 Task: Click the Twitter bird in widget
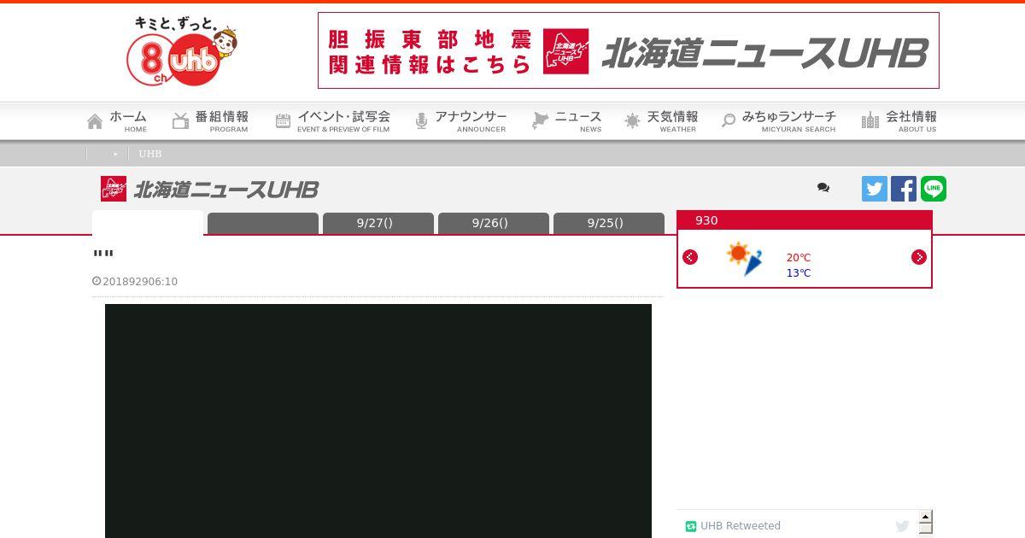(x=902, y=526)
